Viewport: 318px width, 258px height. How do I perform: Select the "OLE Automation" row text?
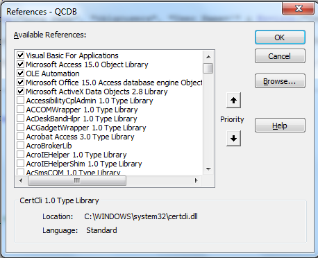[53, 74]
